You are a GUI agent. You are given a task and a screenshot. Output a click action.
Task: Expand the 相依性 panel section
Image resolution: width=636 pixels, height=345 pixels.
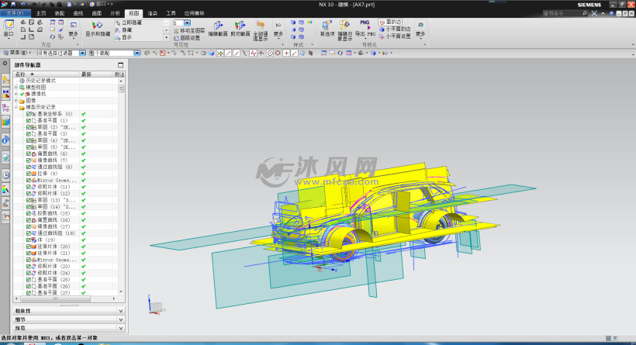pos(69,311)
